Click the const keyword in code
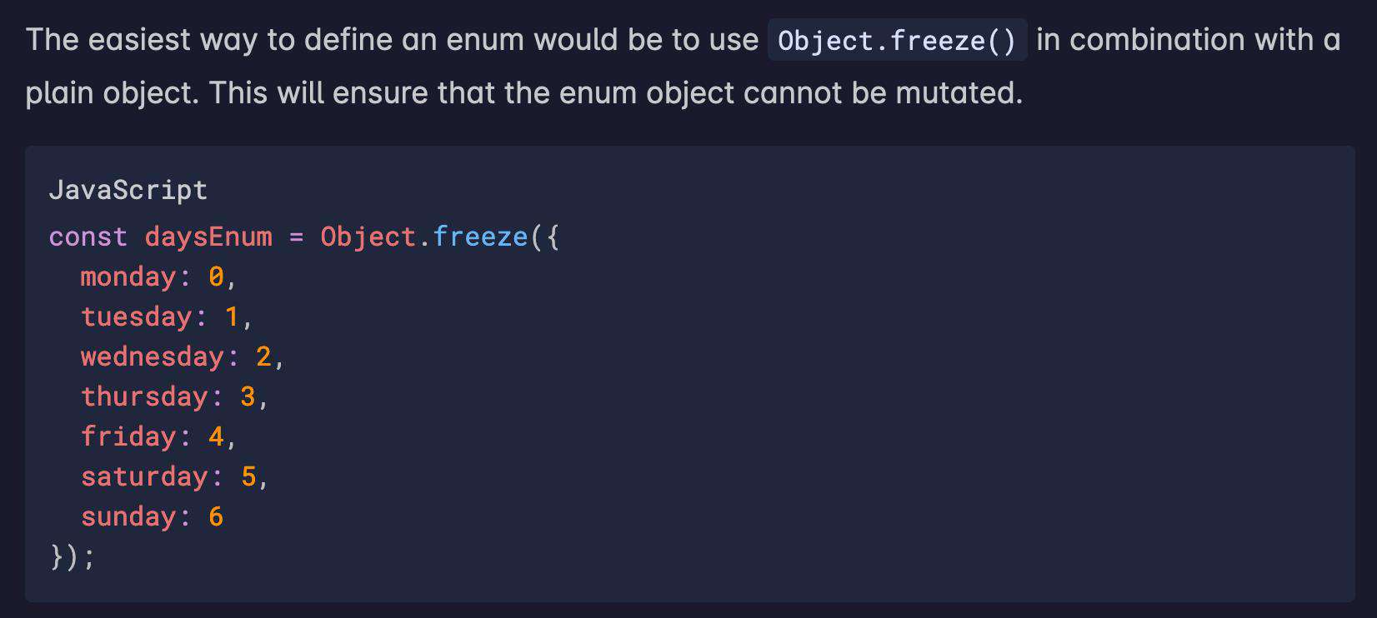The height and width of the screenshot is (618, 1377). click(x=88, y=237)
